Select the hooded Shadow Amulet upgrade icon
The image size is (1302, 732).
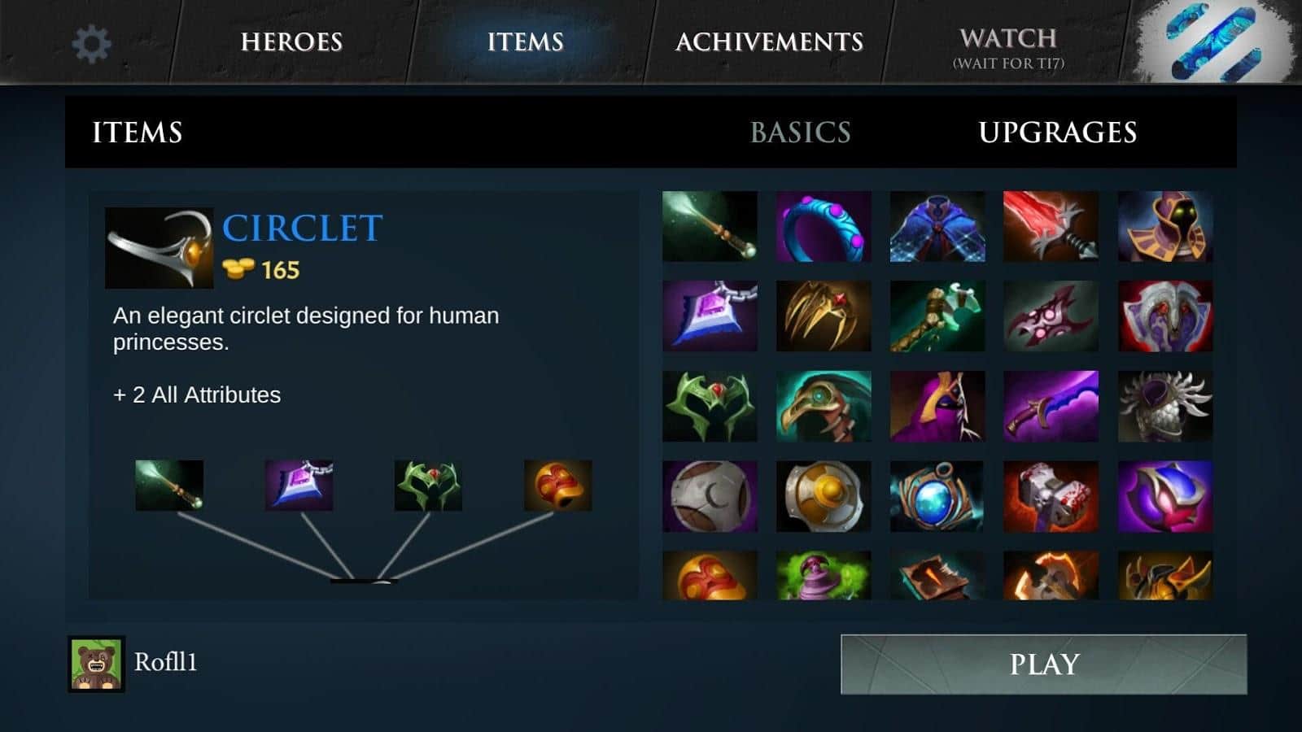coord(1165,226)
